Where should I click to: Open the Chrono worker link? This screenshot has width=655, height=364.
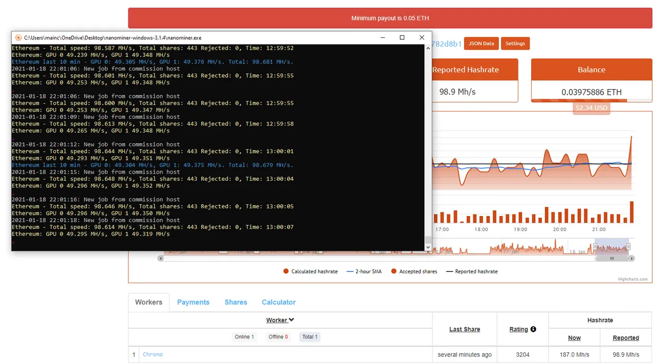[x=153, y=354]
